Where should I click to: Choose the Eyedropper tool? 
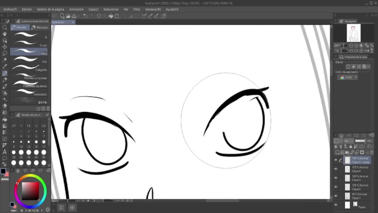[5, 66]
